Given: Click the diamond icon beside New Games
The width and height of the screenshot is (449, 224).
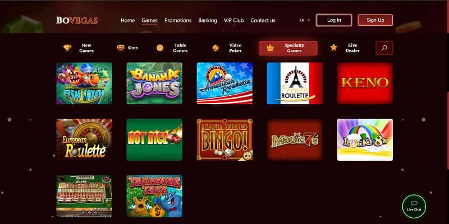Looking at the screenshot, I should tap(67, 48).
